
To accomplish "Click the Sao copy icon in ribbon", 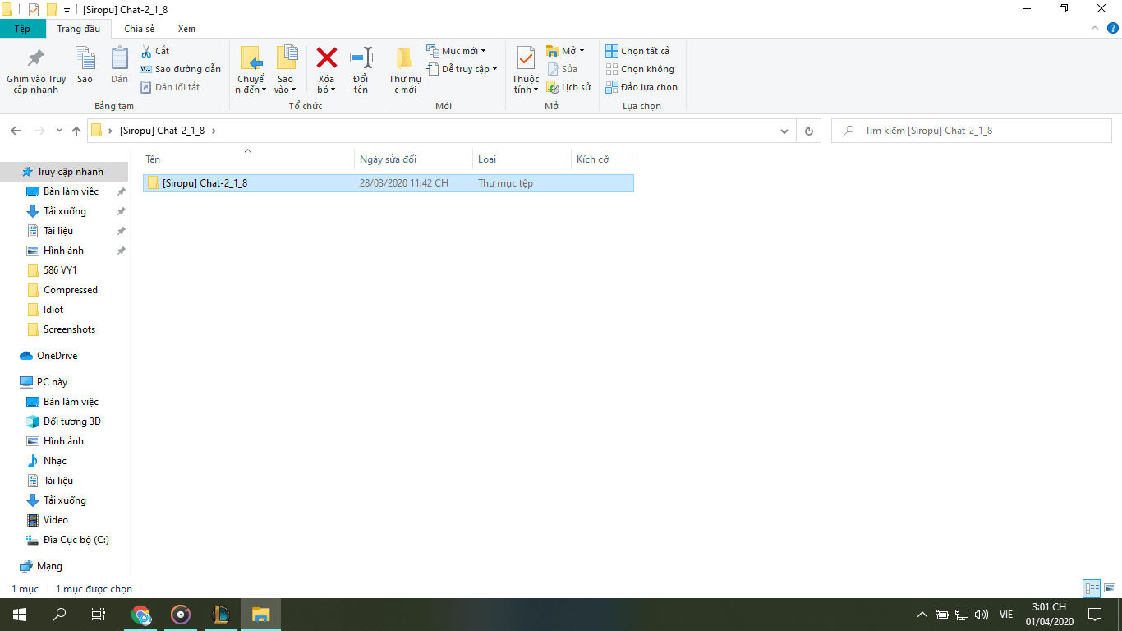I will (85, 58).
